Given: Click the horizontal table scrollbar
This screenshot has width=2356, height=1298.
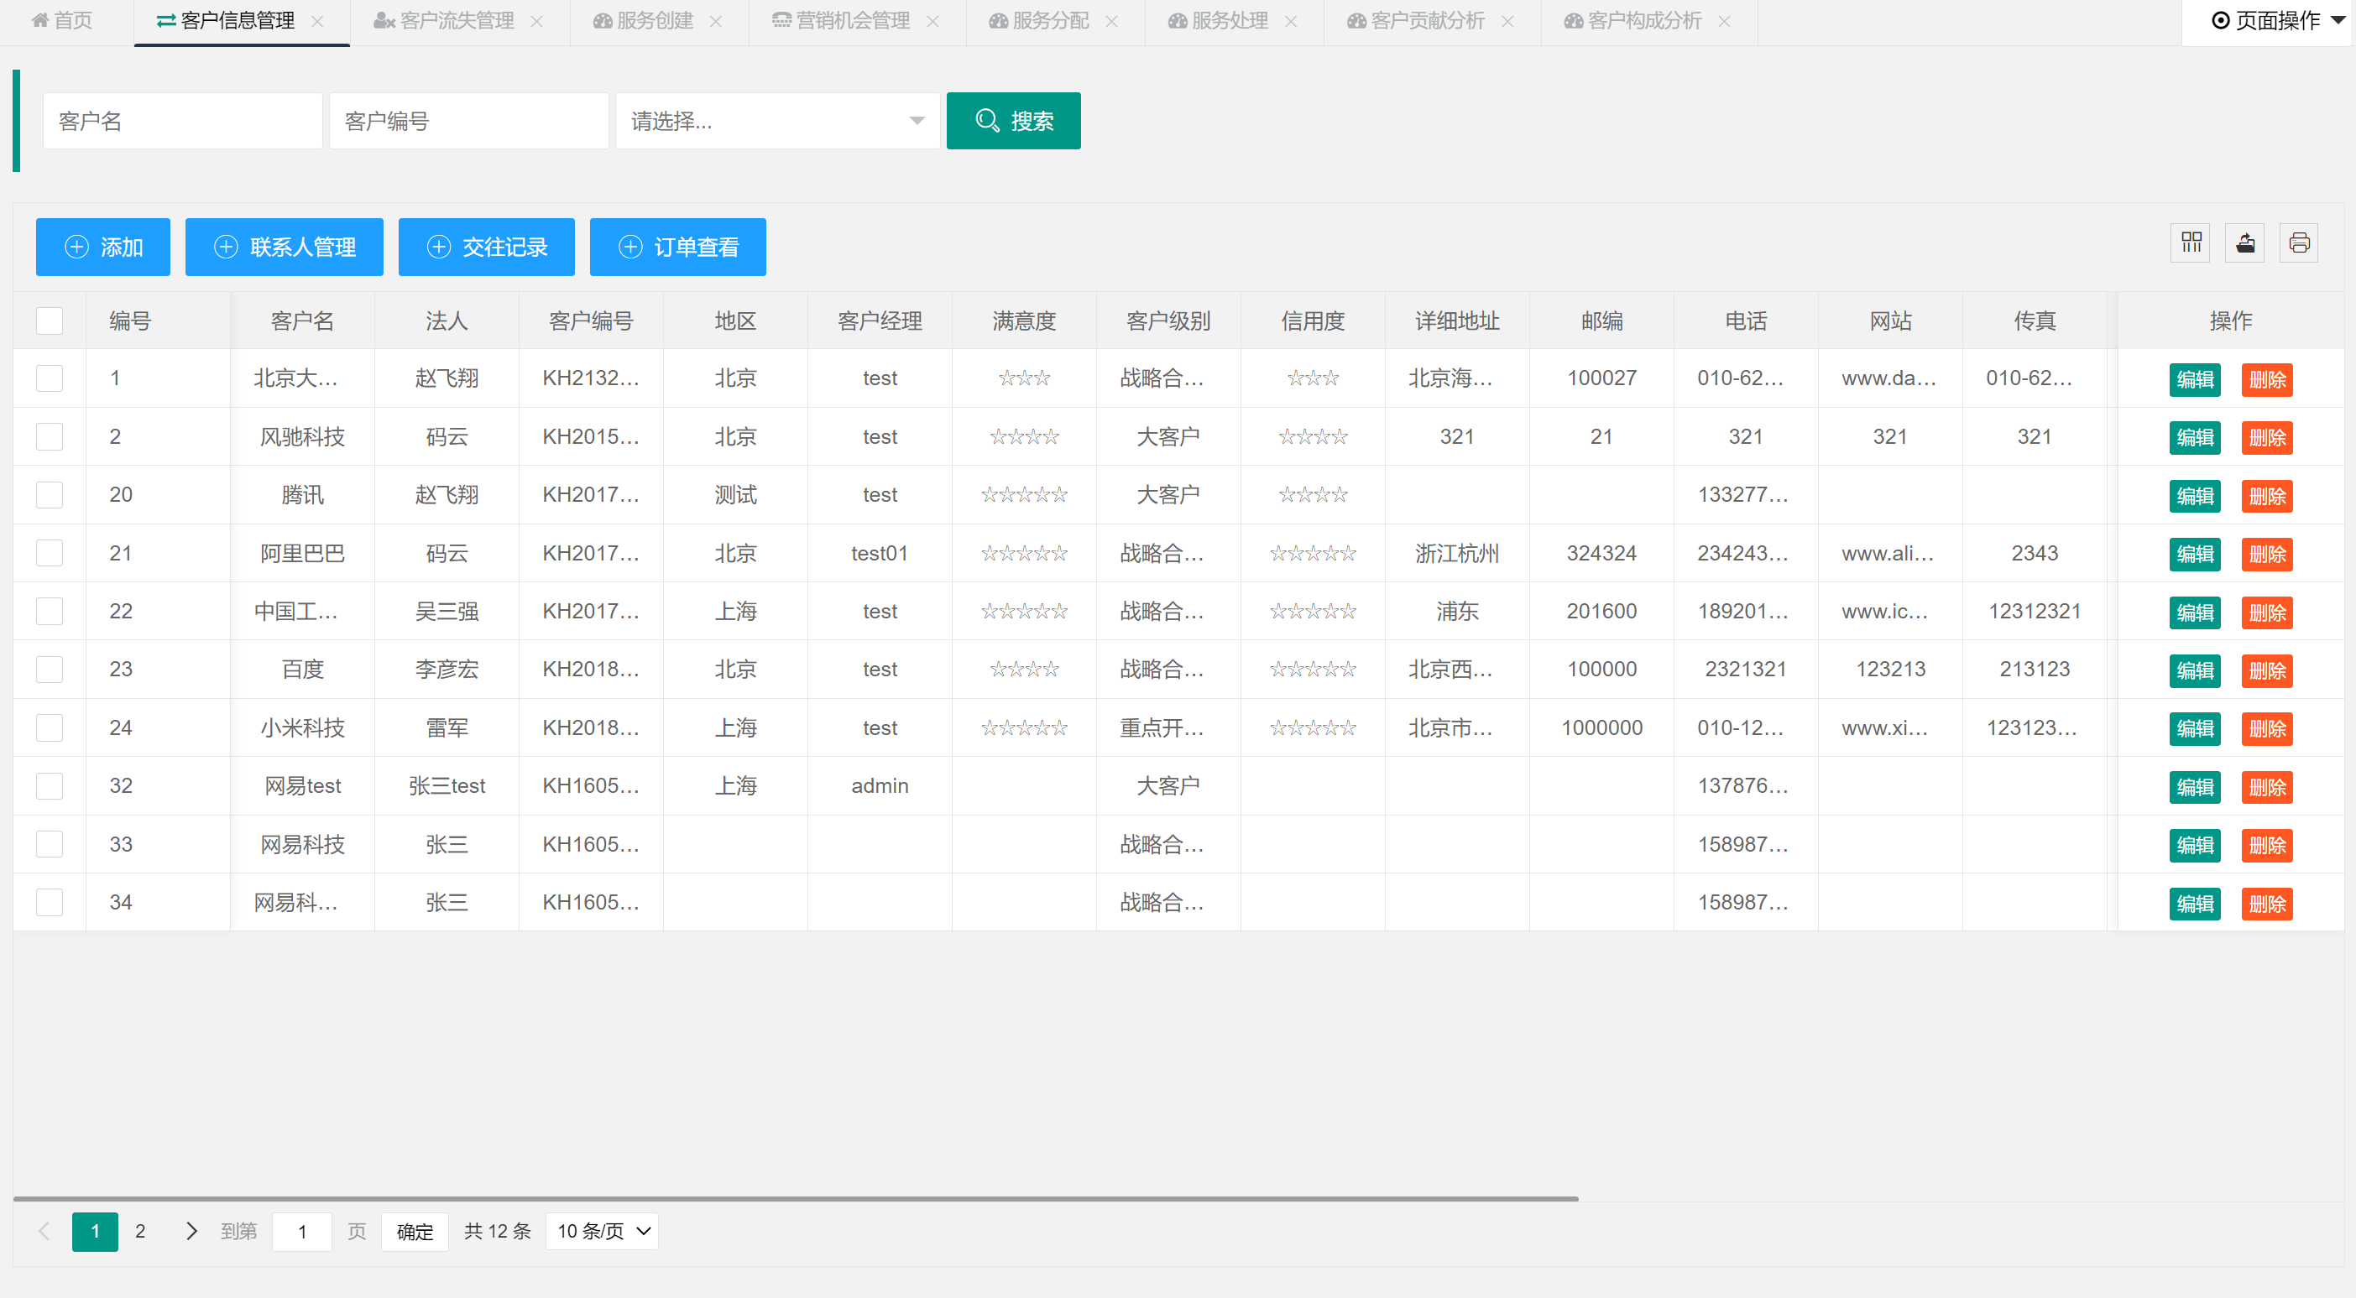Looking at the screenshot, I should coord(796,1198).
